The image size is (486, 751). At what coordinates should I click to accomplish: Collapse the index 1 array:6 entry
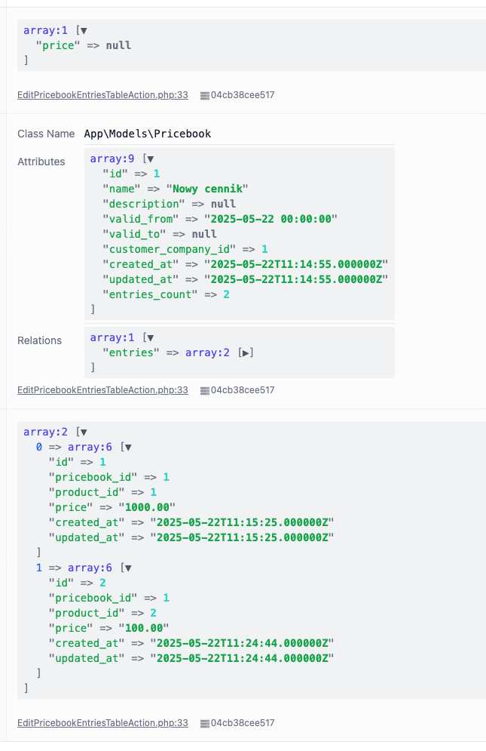(x=127, y=568)
